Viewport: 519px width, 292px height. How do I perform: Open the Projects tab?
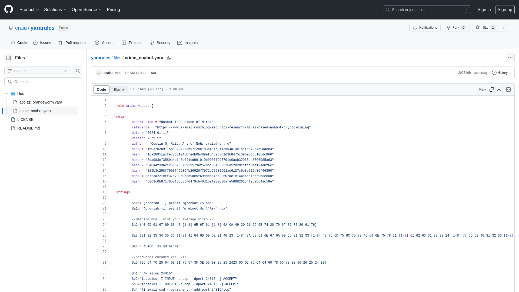click(x=132, y=43)
